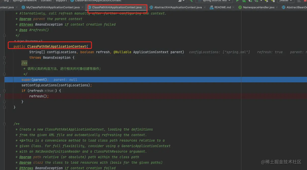Screen dimensions: 307x170
Task: Close the README.md tab
Action: pyautogui.click(x=234, y=7)
